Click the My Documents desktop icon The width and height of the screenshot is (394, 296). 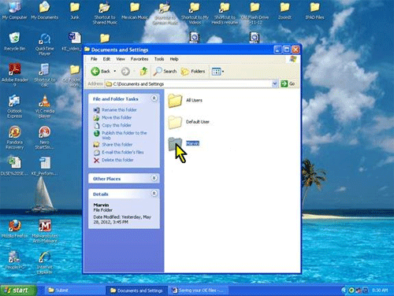point(45,10)
